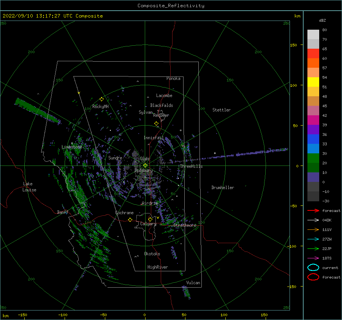Select the 30 dBZ light blue swatch
This screenshot has width=342, height=320.
[x=313, y=148]
